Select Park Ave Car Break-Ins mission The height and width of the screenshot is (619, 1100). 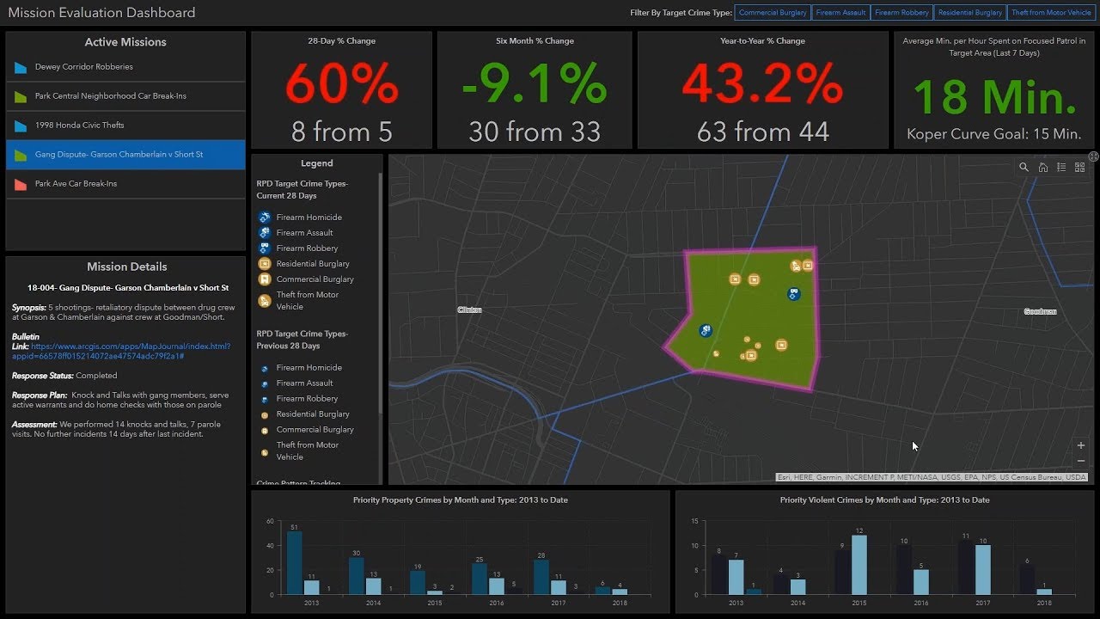[125, 184]
